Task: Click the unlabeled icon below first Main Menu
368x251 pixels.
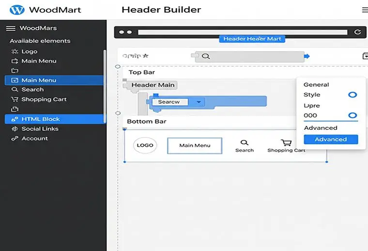Action: [15, 70]
